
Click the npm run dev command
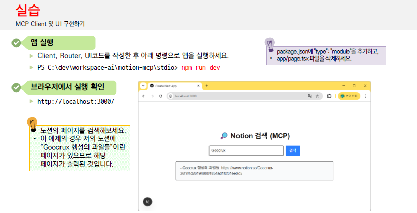200,68
